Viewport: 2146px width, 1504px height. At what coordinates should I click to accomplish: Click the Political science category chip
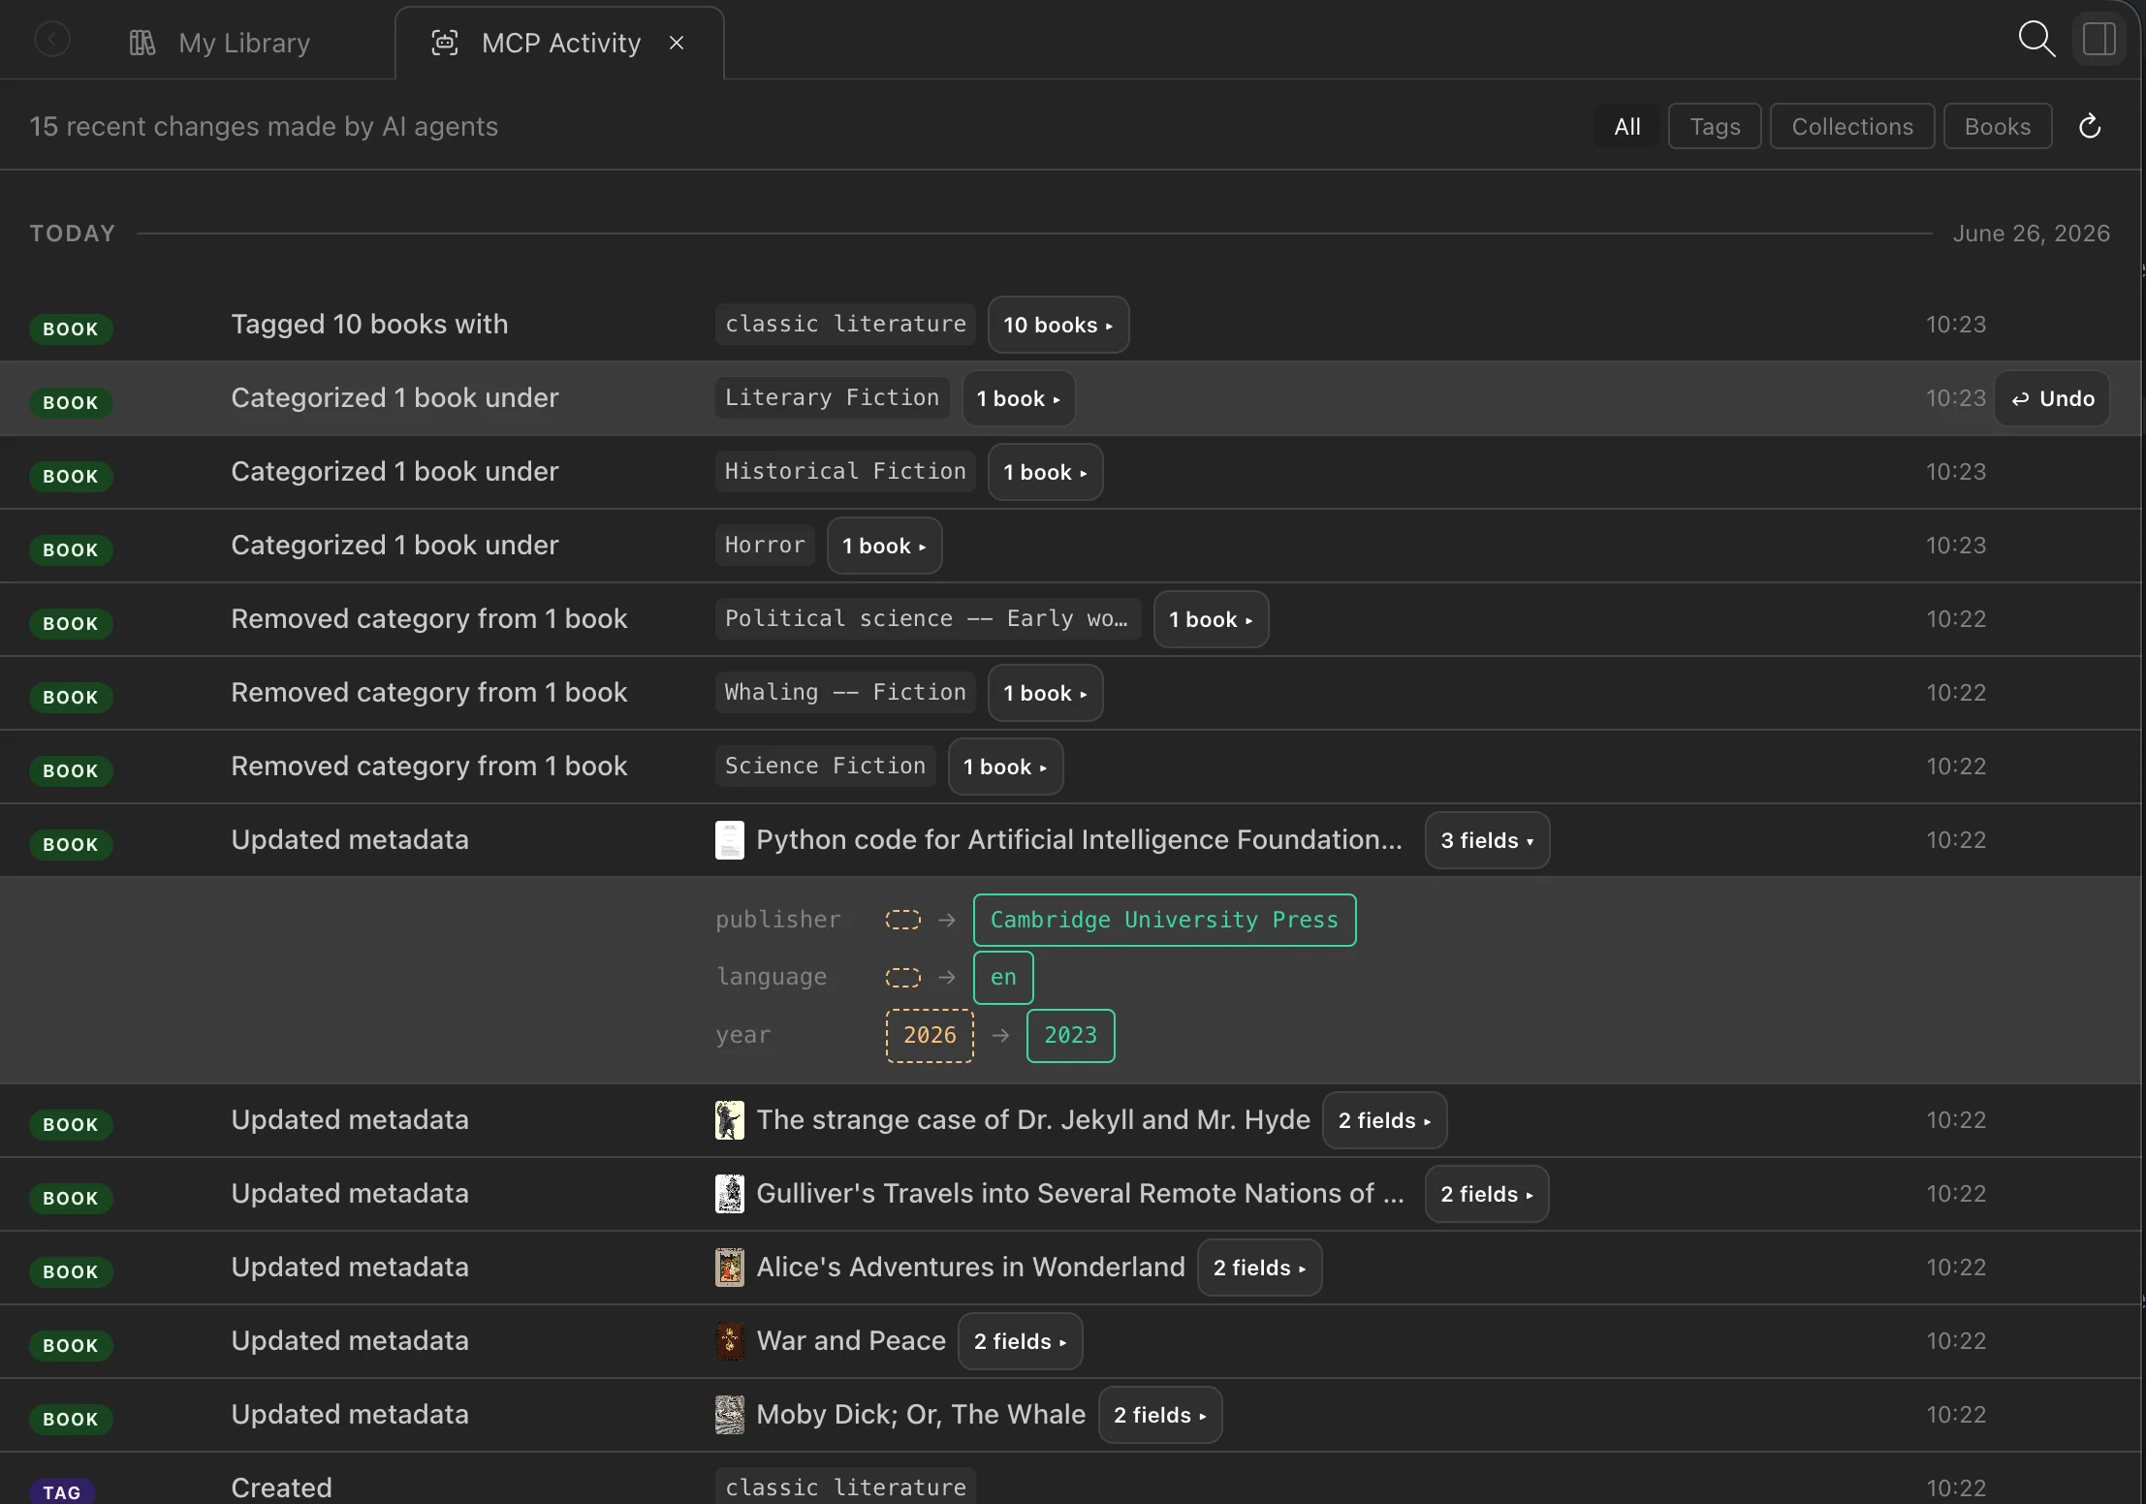coord(928,618)
